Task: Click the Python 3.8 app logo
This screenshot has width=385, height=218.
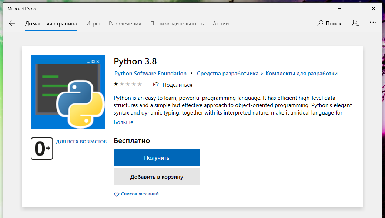Action: [68, 92]
